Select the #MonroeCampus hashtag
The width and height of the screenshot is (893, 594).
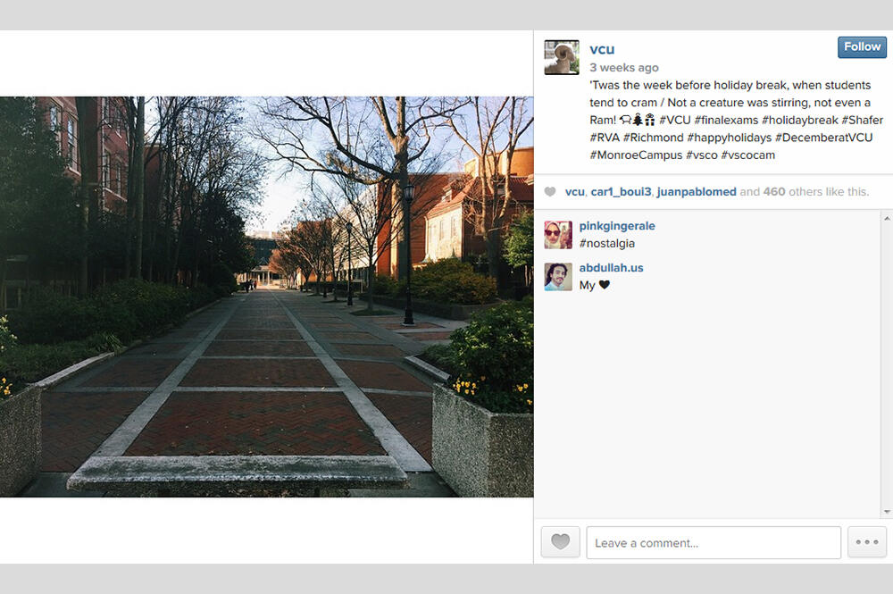pyautogui.click(x=636, y=155)
